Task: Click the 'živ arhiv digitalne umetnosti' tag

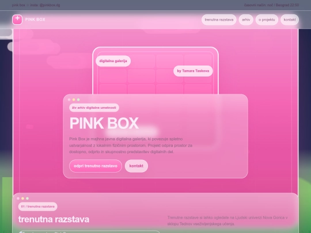Action: pos(94,108)
